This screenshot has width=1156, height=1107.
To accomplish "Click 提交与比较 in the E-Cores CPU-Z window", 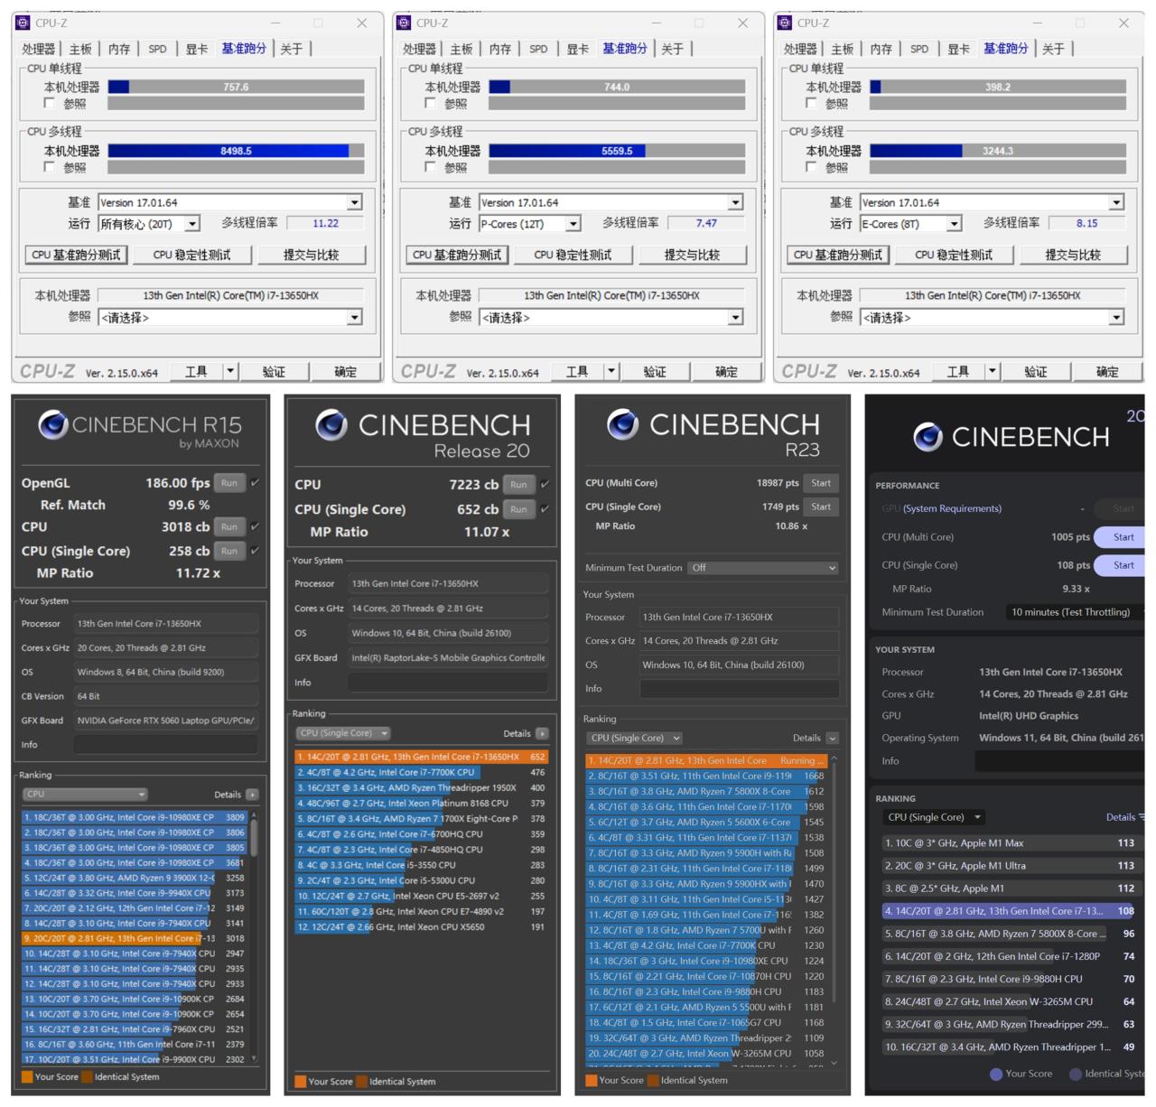I will pos(1072,255).
